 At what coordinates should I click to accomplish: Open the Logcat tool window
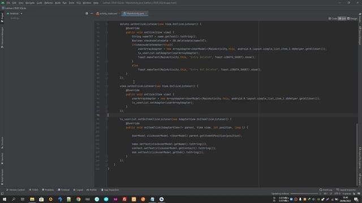(x=78, y=190)
